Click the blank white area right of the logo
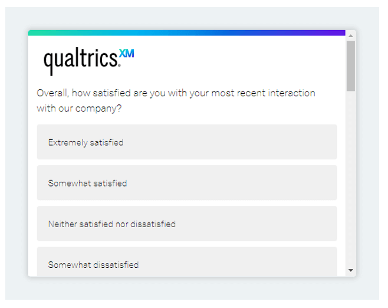Viewport: 388px width, 308px height. (x=236, y=60)
